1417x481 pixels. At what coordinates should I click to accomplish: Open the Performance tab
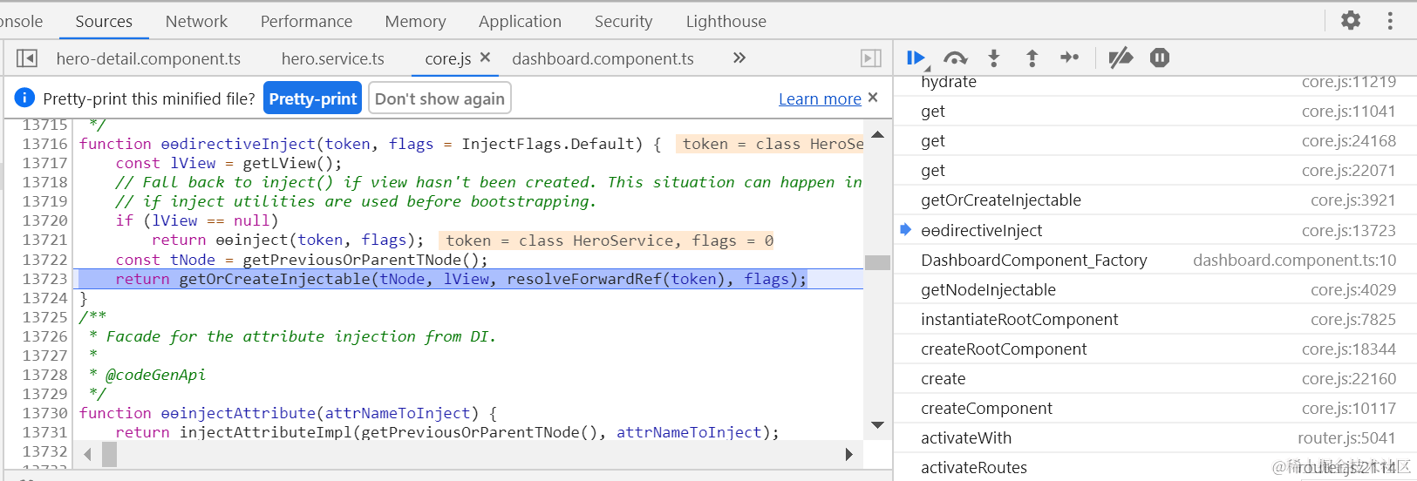coord(306,21)
